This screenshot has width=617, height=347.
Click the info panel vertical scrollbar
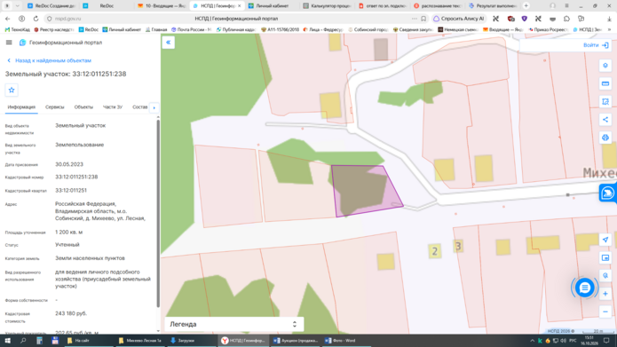158,212
